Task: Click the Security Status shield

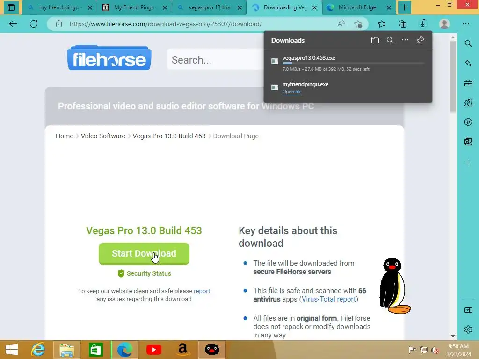Action: click(121, 273)
